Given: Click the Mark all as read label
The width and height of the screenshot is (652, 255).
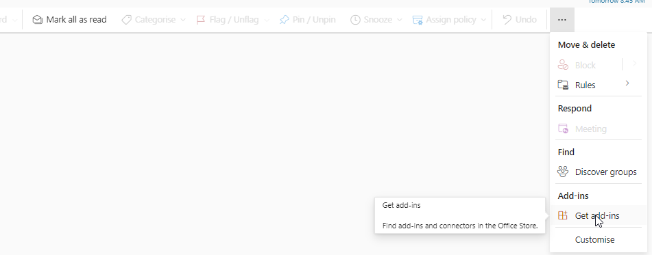Looking at the screenshot, I should (x=77, y=20).
